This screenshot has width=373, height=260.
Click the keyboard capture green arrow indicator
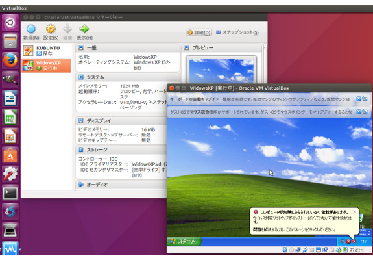[345, 250]
